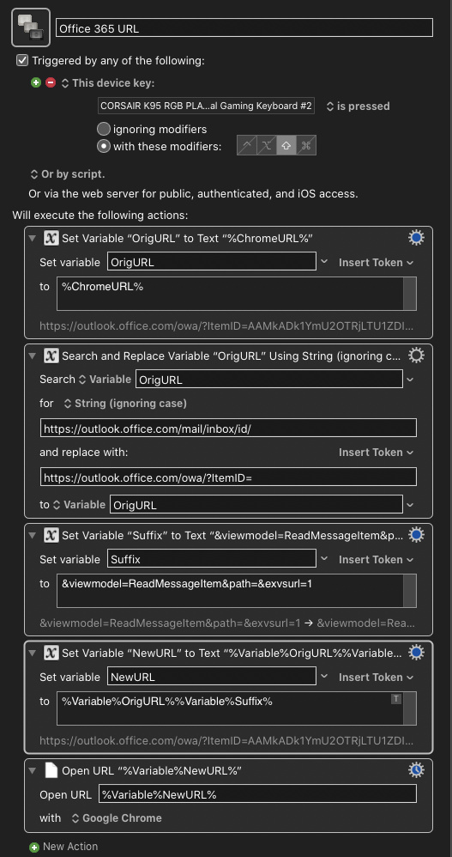Open gear menu for Search and Replace action

(416, 356)
